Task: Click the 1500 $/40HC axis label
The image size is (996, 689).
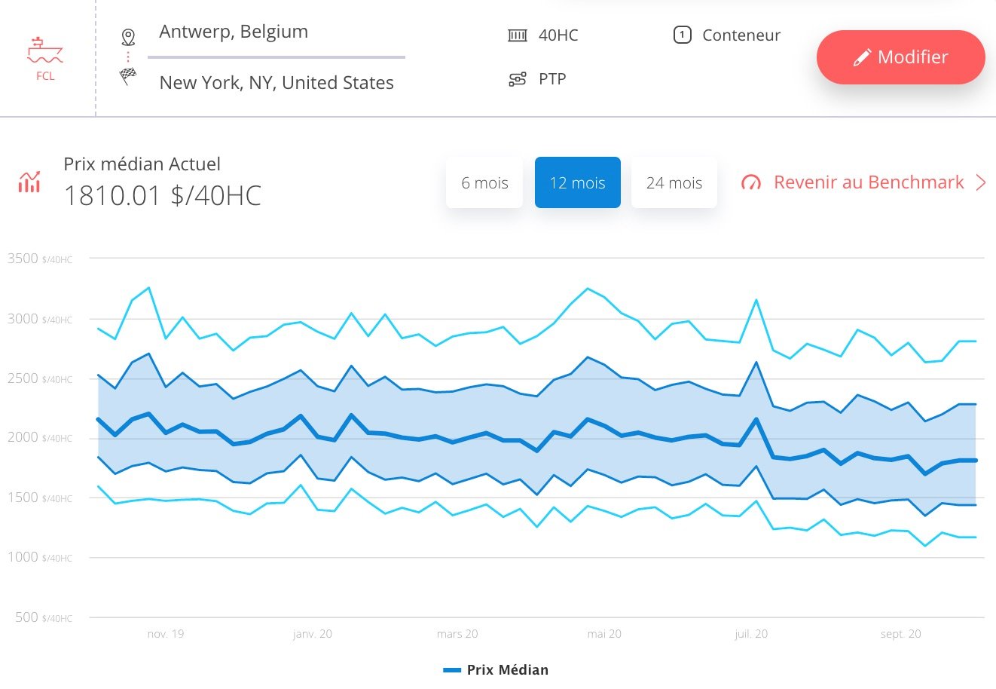Action: (40, 498)
